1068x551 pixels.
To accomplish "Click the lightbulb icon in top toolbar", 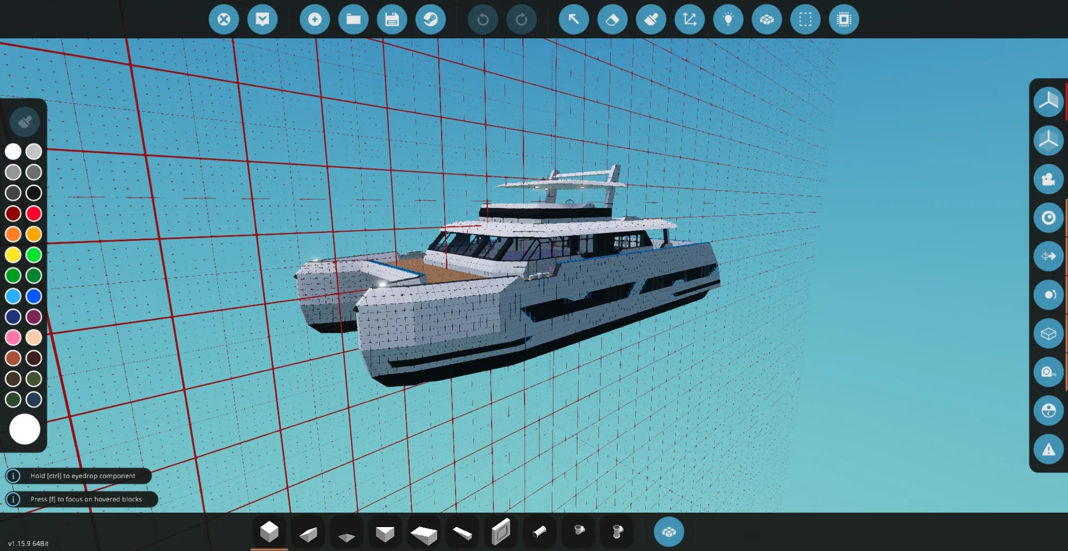I will point(728,19).
